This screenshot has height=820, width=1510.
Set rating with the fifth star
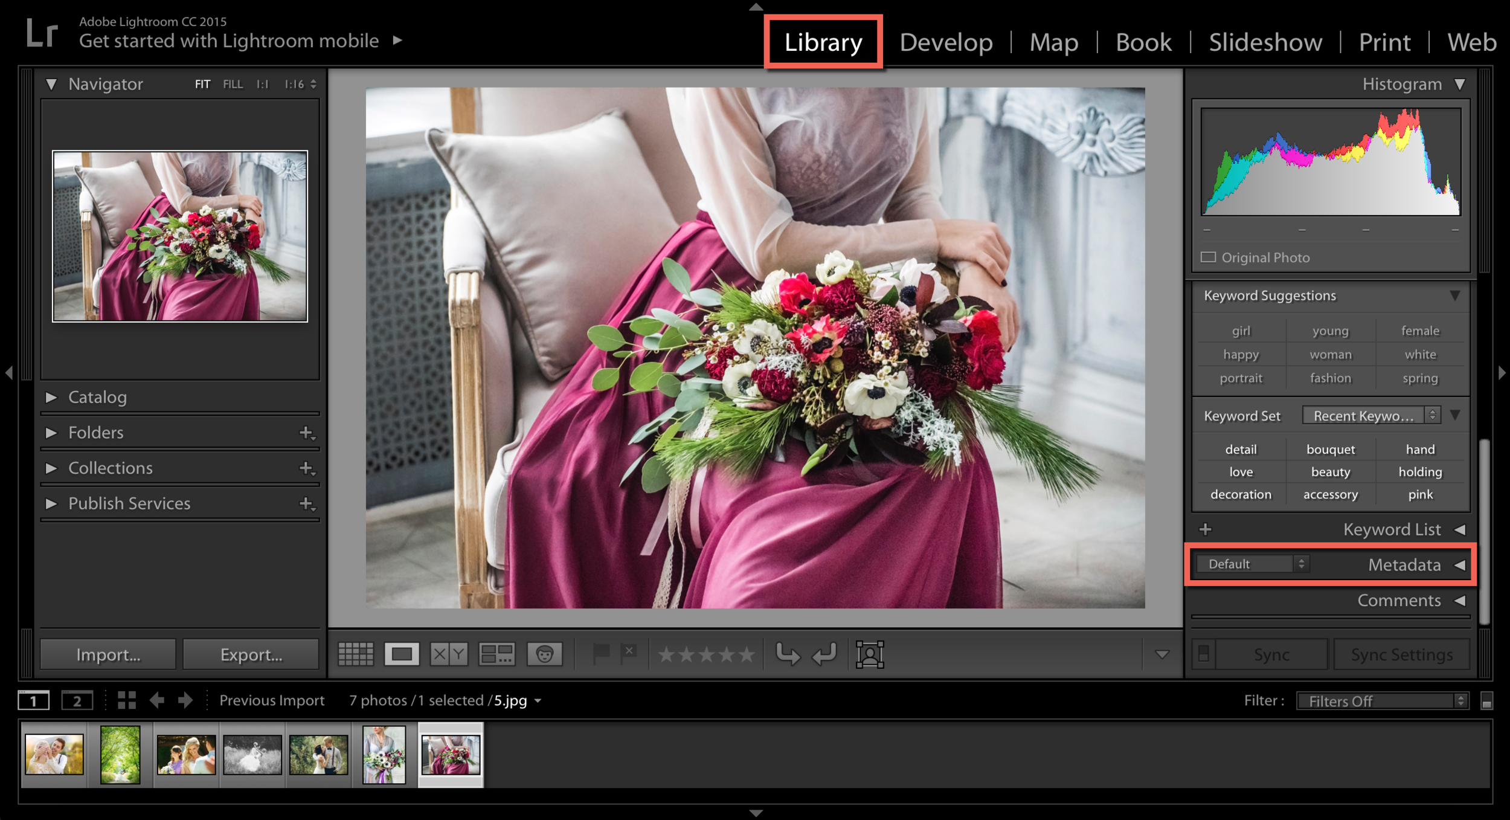coord(747,654)
